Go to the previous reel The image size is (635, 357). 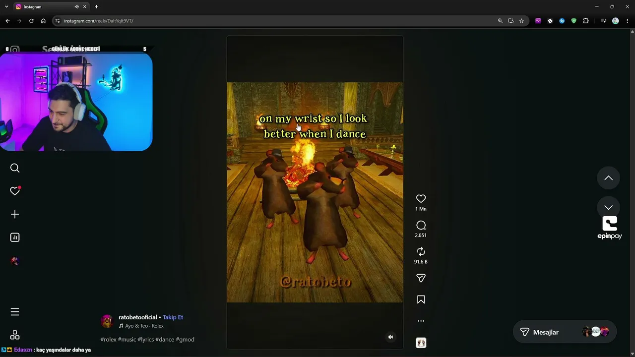[608, 178]
